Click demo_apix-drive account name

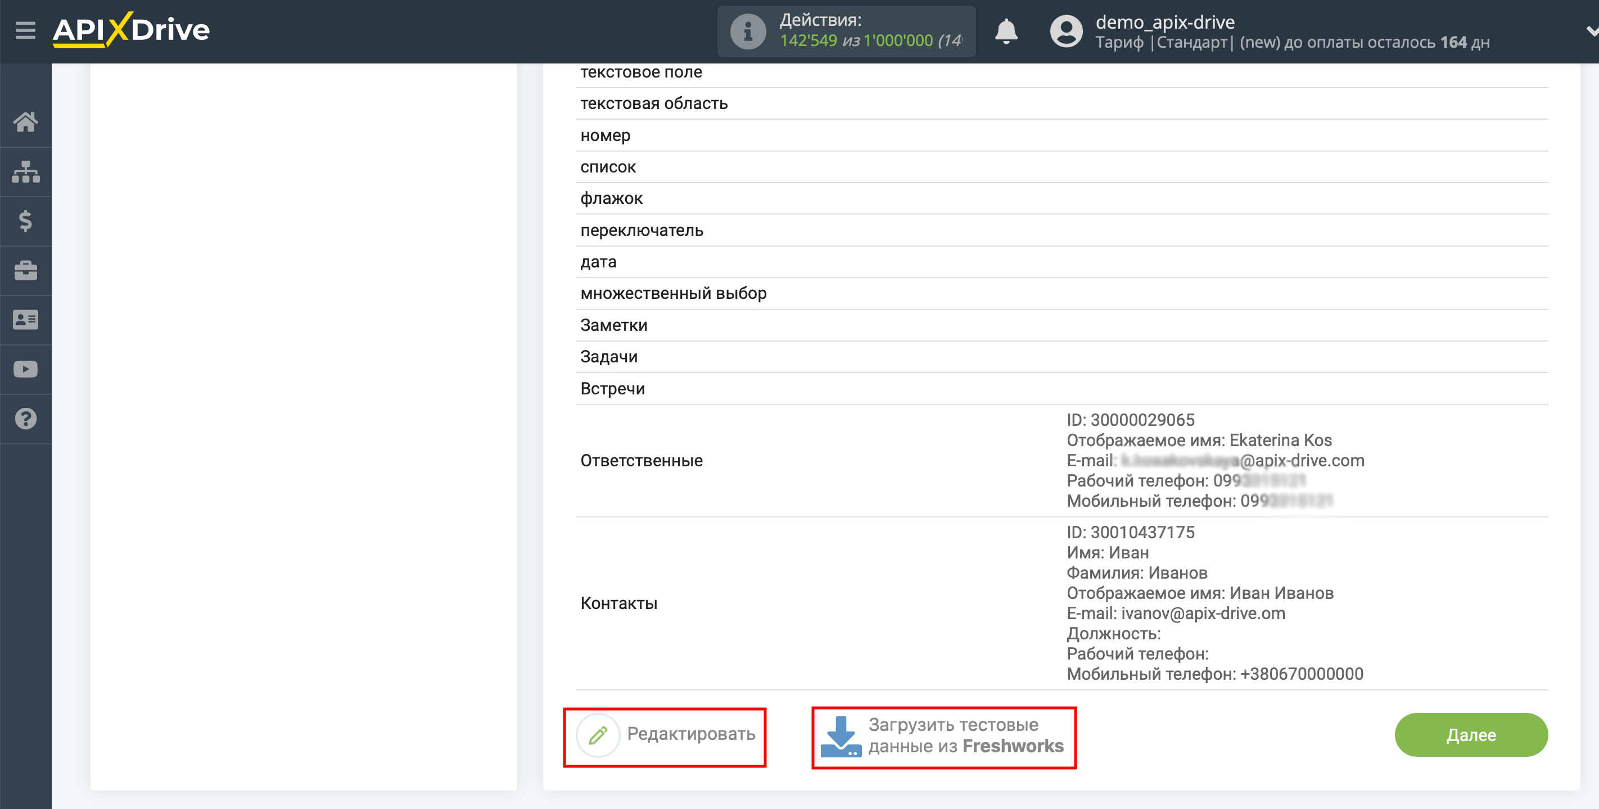click(1164, 22)
